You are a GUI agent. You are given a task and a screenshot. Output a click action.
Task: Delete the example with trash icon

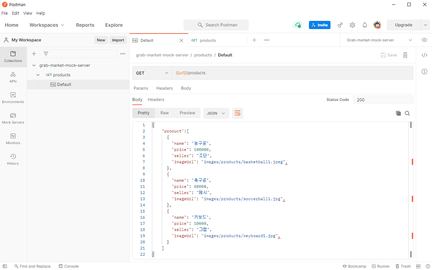405,55
